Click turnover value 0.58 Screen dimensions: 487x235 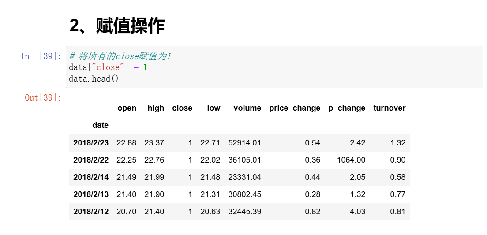tap(398, 177)
